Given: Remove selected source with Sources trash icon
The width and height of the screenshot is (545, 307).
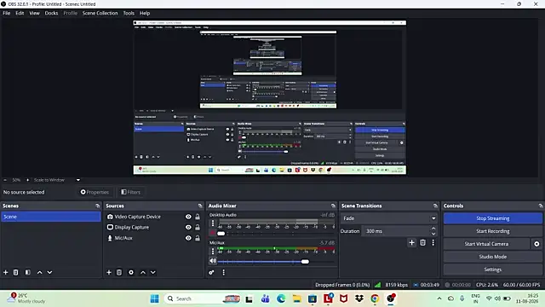Looking at the screenshot, I should point(119,272).
